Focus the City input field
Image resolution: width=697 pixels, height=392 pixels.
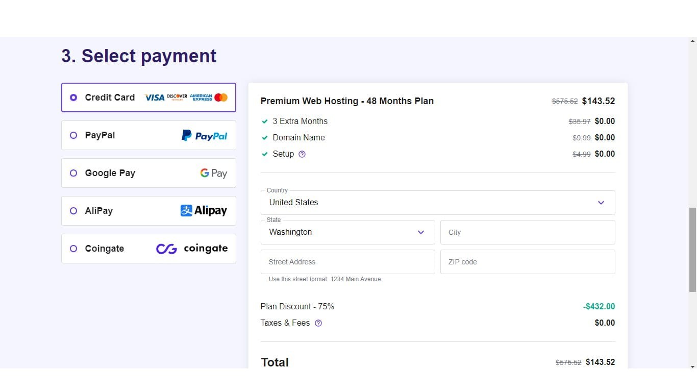528,232
